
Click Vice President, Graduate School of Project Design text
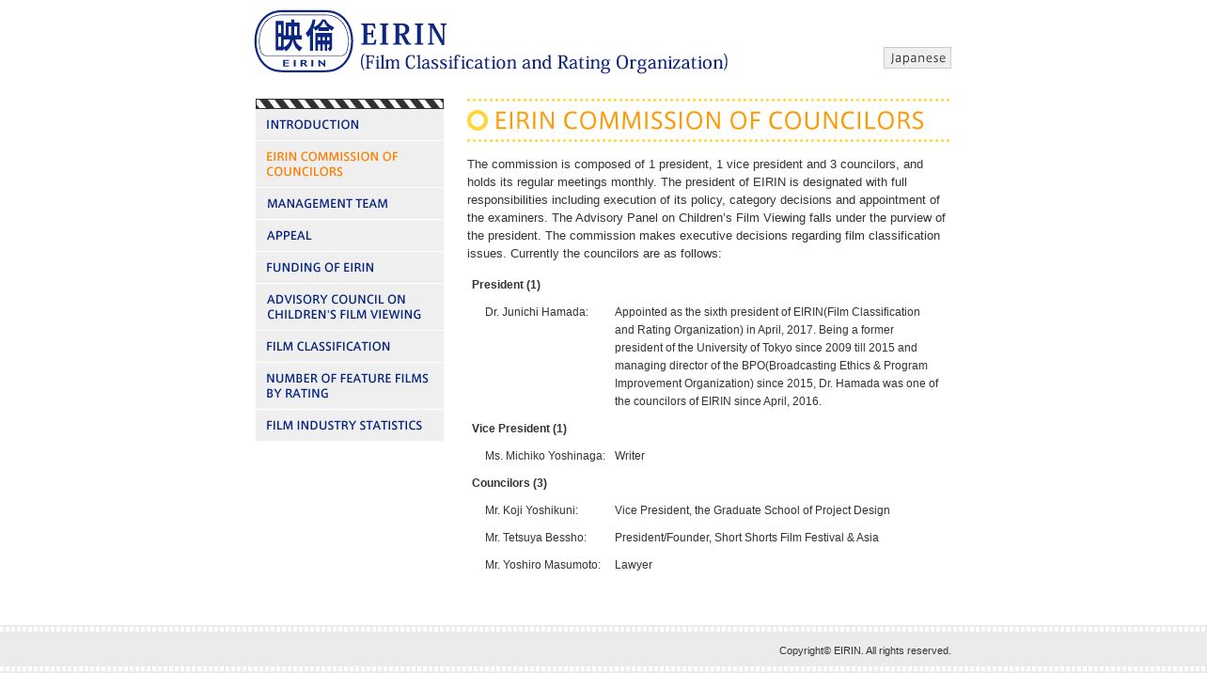[x=752, y=510]
